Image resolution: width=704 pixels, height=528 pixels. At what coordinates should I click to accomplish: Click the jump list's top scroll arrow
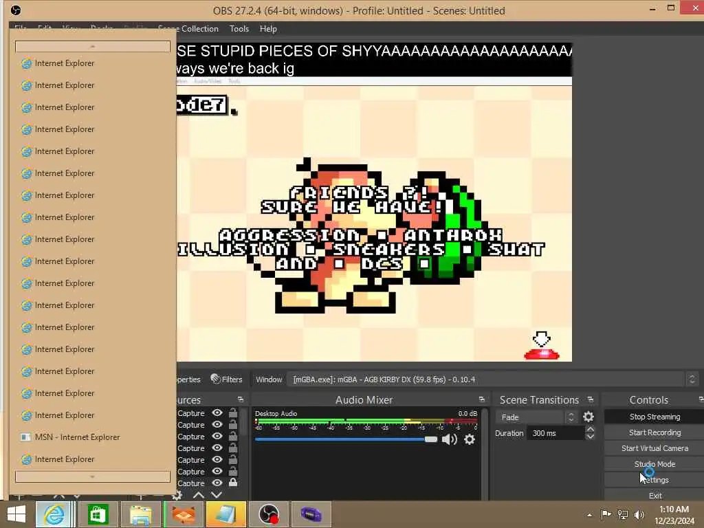93,47
